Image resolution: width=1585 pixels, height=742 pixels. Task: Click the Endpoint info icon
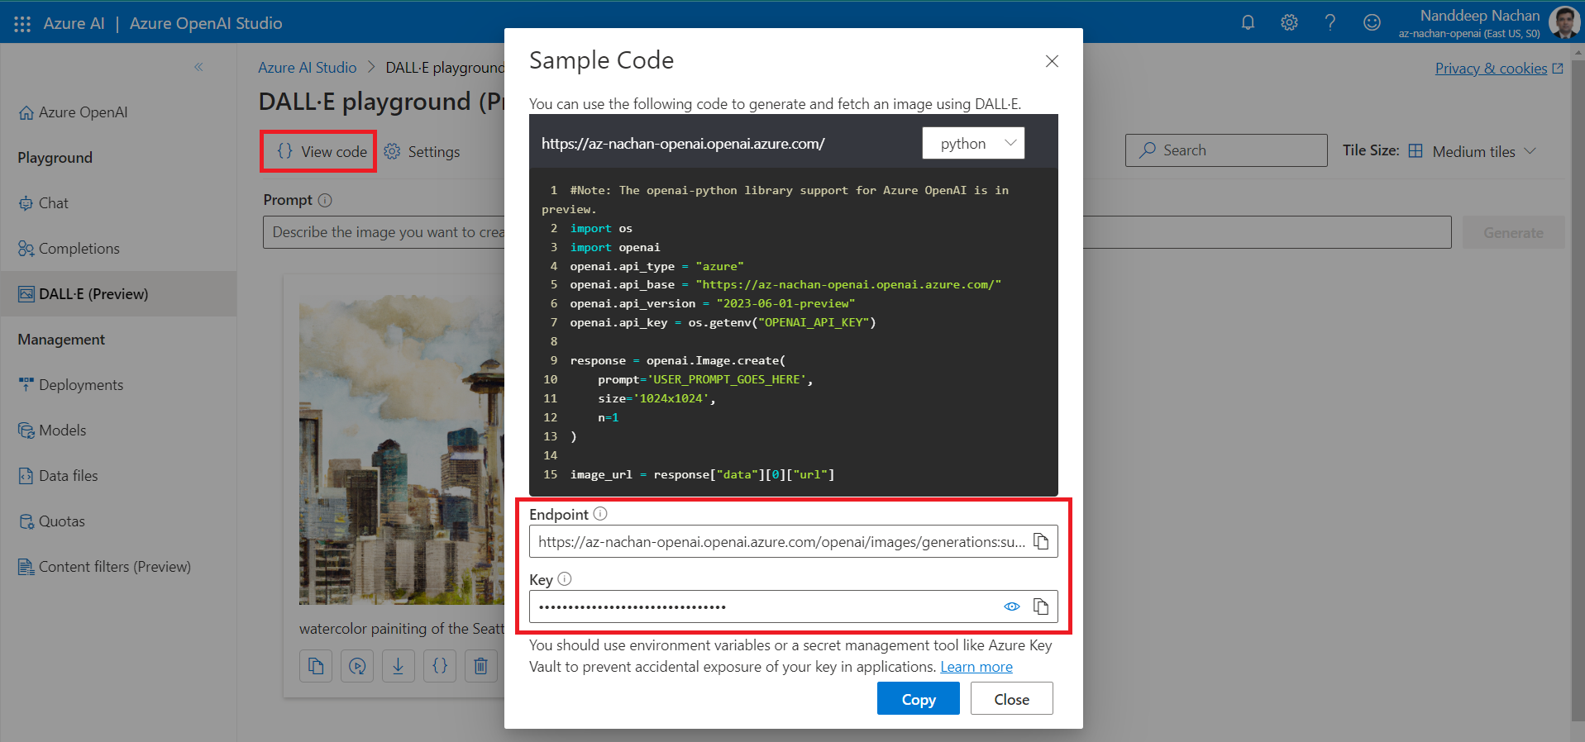click(600, 514)
